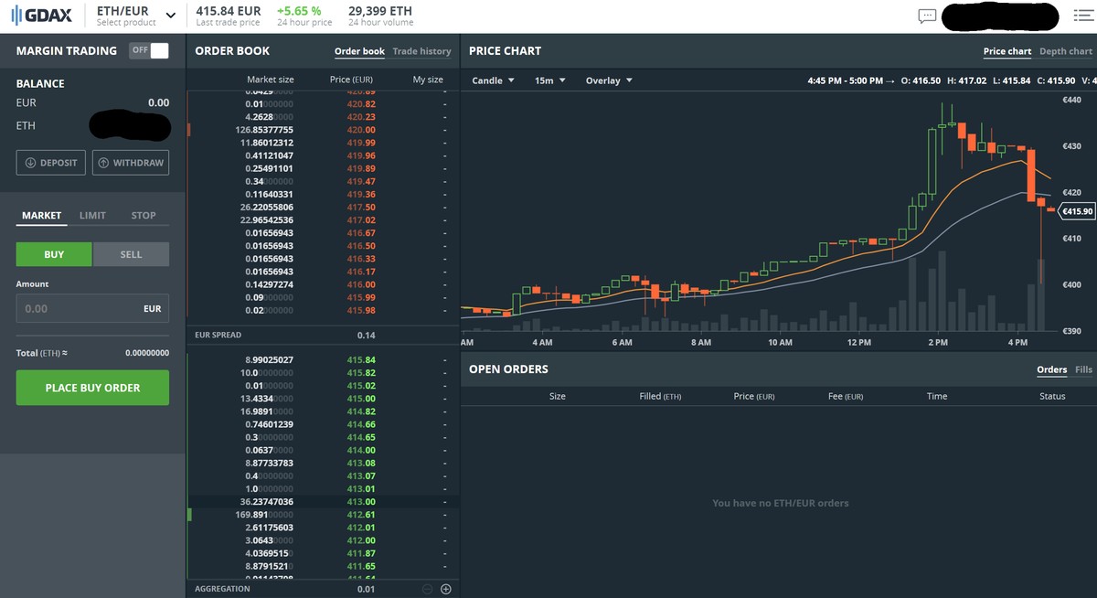Click the bid price 413.00
This screenshot has height=598, width=1097.
coord(361,502)
